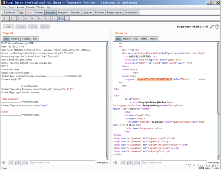Close repeater tab 4 with its x
The image size is (221, 170).
[x=27, y=18]
